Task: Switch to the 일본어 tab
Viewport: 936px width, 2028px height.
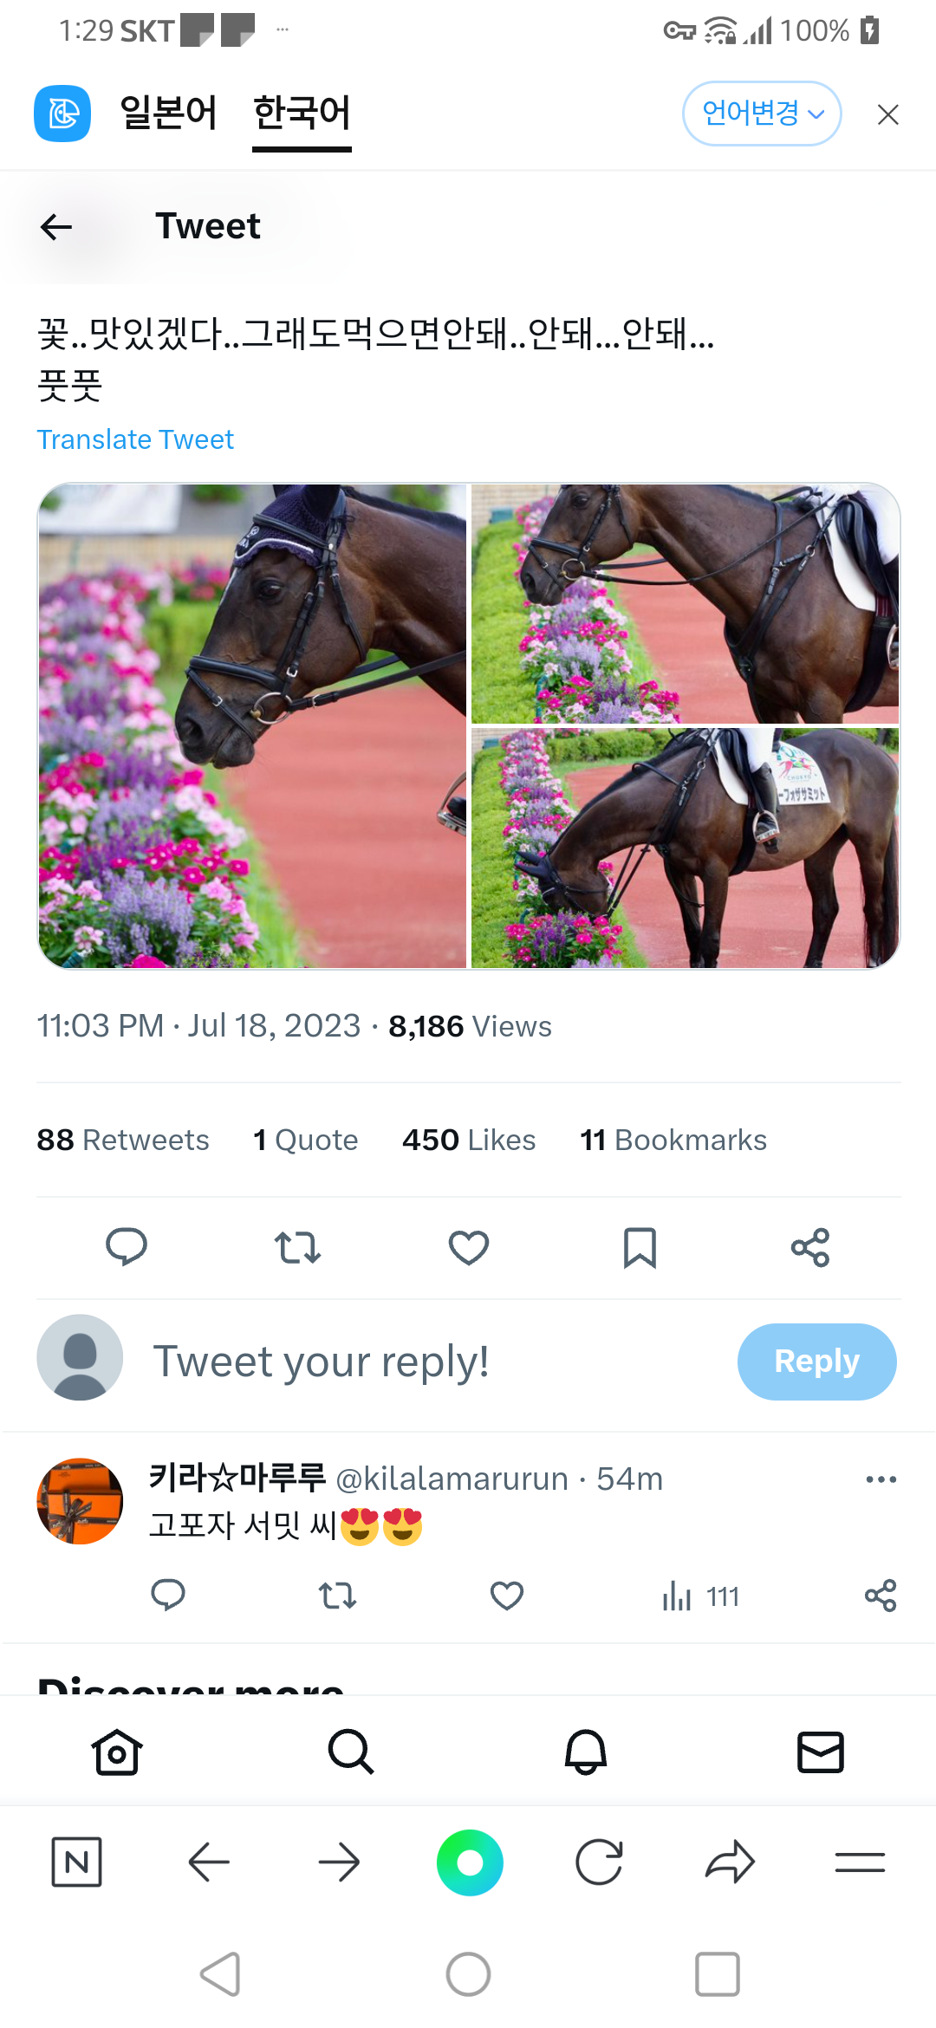Action: click(168, 114)
